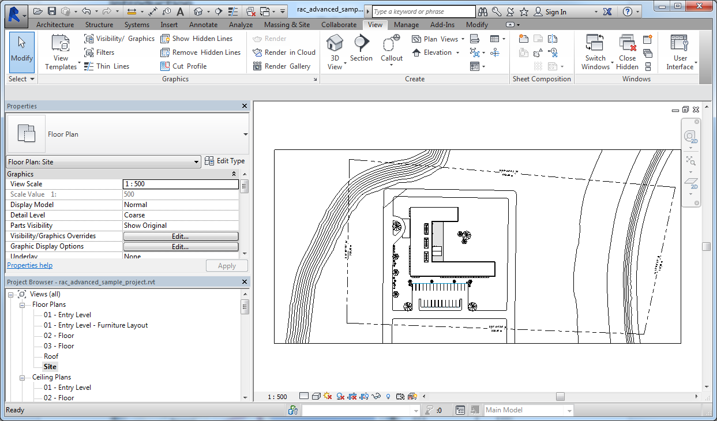Toggle Thin Lines display

click(107, 66)
